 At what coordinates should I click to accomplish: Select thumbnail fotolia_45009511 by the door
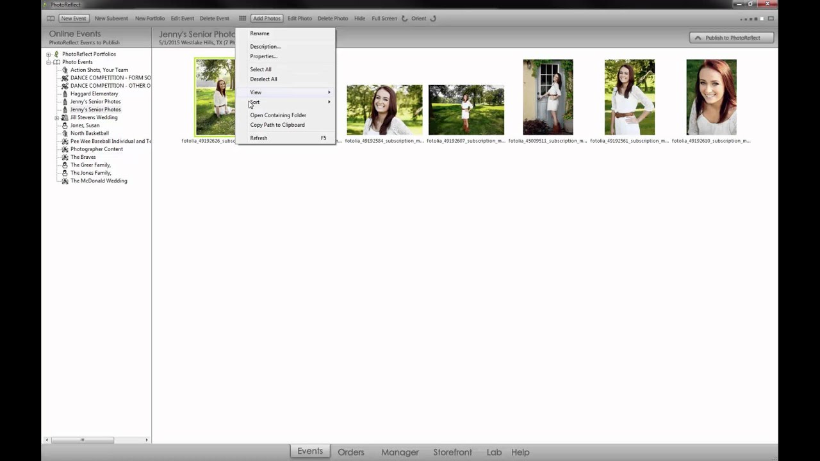pos(548,97)
